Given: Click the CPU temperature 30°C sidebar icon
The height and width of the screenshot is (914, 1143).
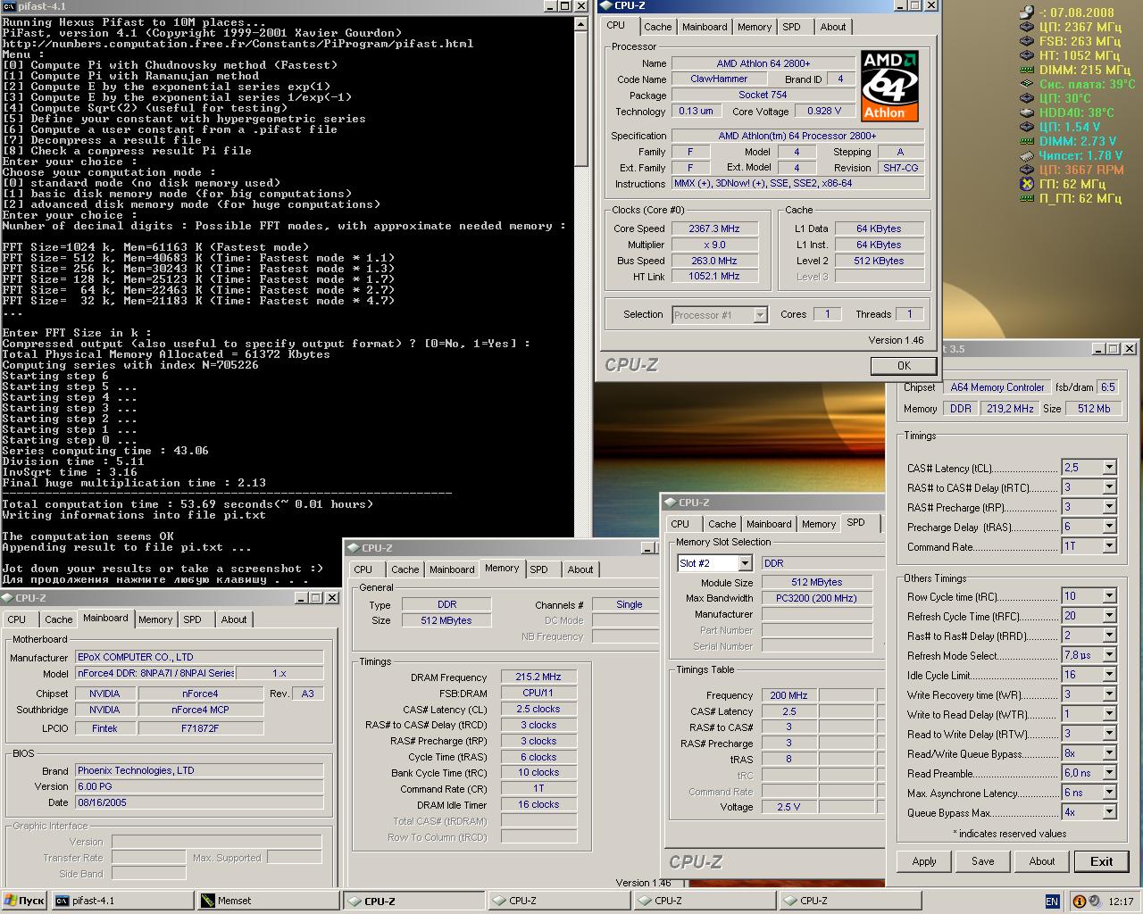Looking at the screenshot, I should click(1026, 98).
